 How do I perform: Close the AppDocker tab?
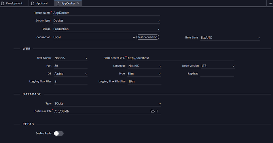coord(78,3)
